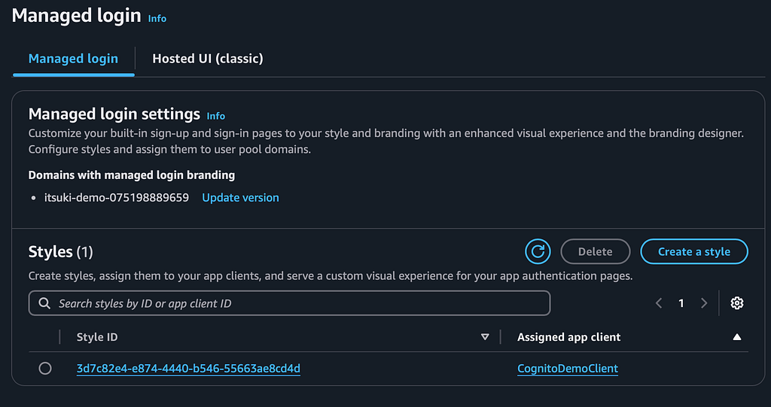The height and width of the screenshot is (407, 771).
Task: Open Info link beside Managed login heading
Action: pos(157,18)
